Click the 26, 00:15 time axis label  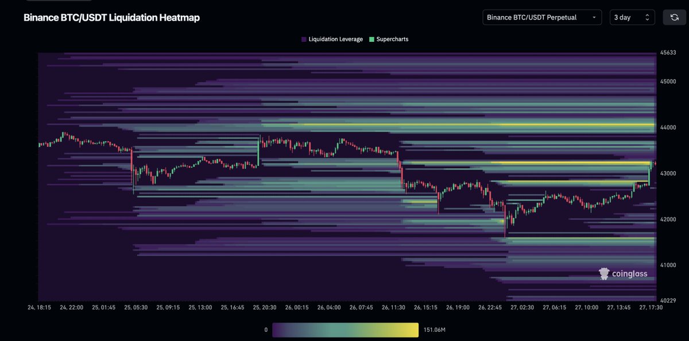tap(297, 307)
